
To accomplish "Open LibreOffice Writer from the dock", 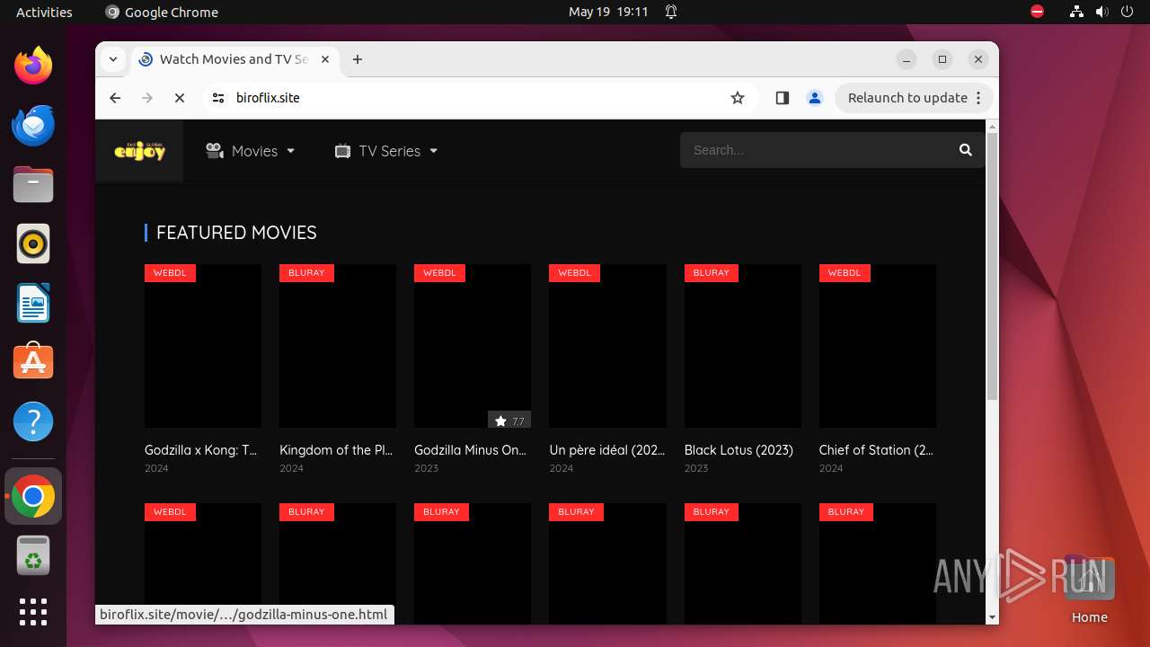I will (x=33, y=303).
